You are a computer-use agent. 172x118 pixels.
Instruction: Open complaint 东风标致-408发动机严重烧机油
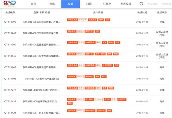click(x=42, y=79)
